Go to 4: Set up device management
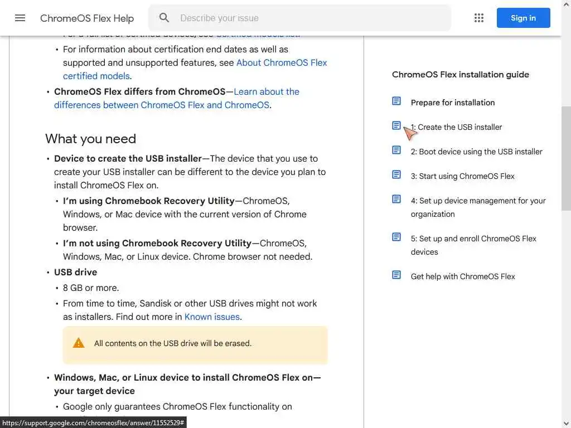The height and width of the screenshot is (428, 571). tap(478, 207)
